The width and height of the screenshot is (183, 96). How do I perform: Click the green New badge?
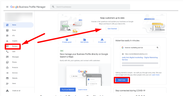tap(62, 51)
